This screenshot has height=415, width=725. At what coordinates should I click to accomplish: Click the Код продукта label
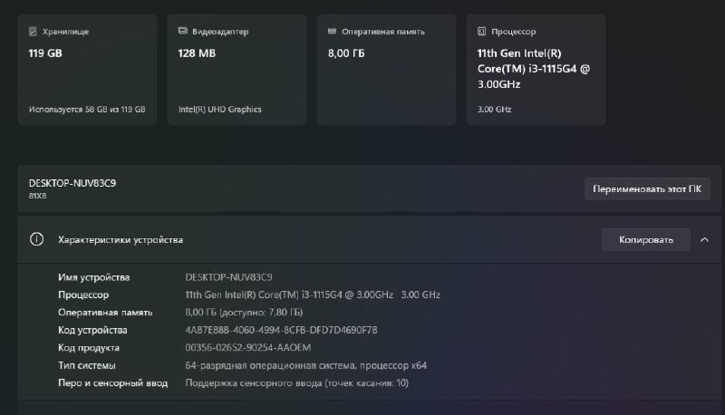pos(89,348)
